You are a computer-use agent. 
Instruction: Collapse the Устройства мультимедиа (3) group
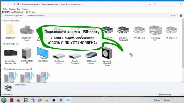(3, 69)
